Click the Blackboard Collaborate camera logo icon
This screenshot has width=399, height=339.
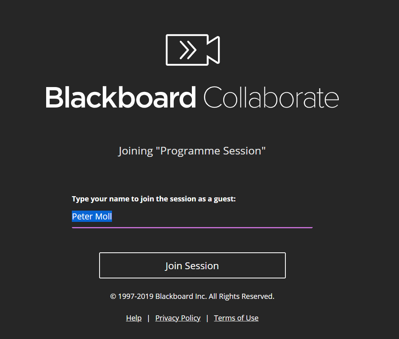(x=193, y=50)
